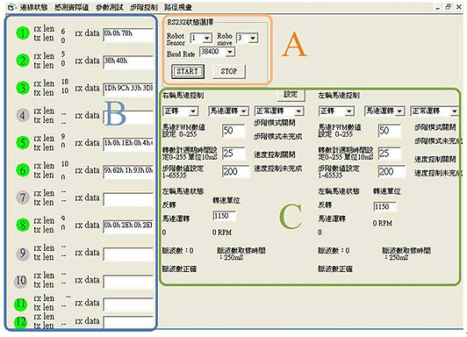Open the 感測實際值 menu
Screen dimensions: 467x337
click(x=71, y=7)
